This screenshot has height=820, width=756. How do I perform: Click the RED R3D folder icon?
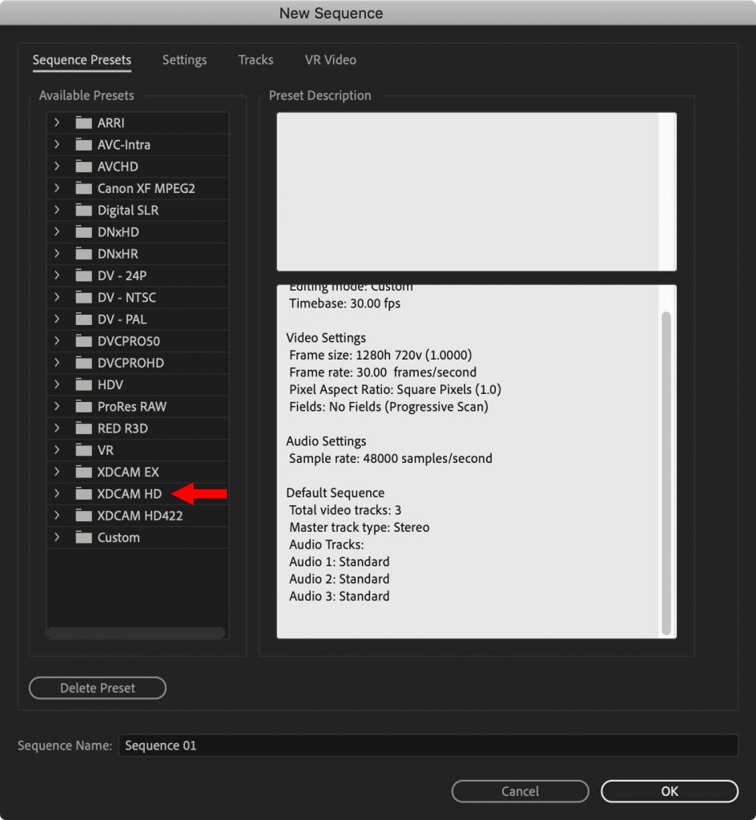click(x=83, y=429)
